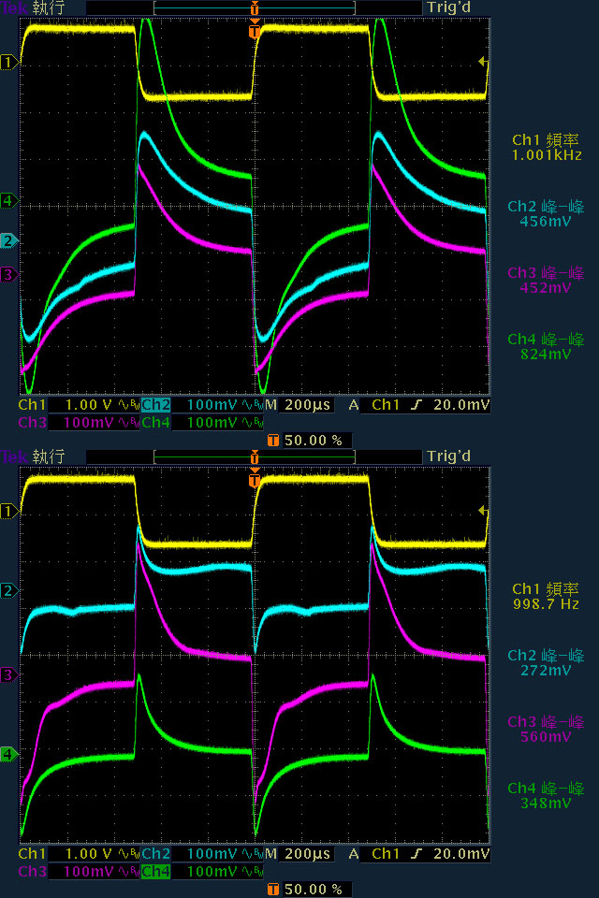The image size is (599, 898).
Task: Click the Ch3 label in lower capture bottom bar
Action: click(x=32, y=871)
